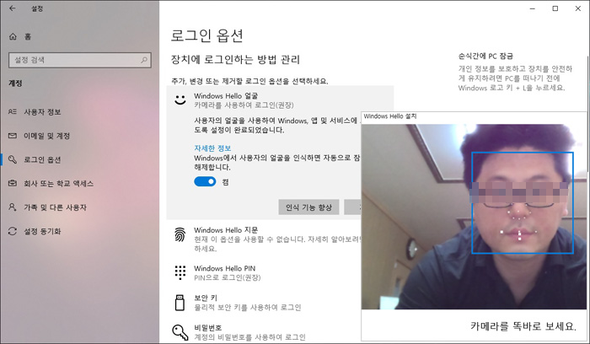Close the Settings window
Screen dimensions: 590x344
(578, 8)
